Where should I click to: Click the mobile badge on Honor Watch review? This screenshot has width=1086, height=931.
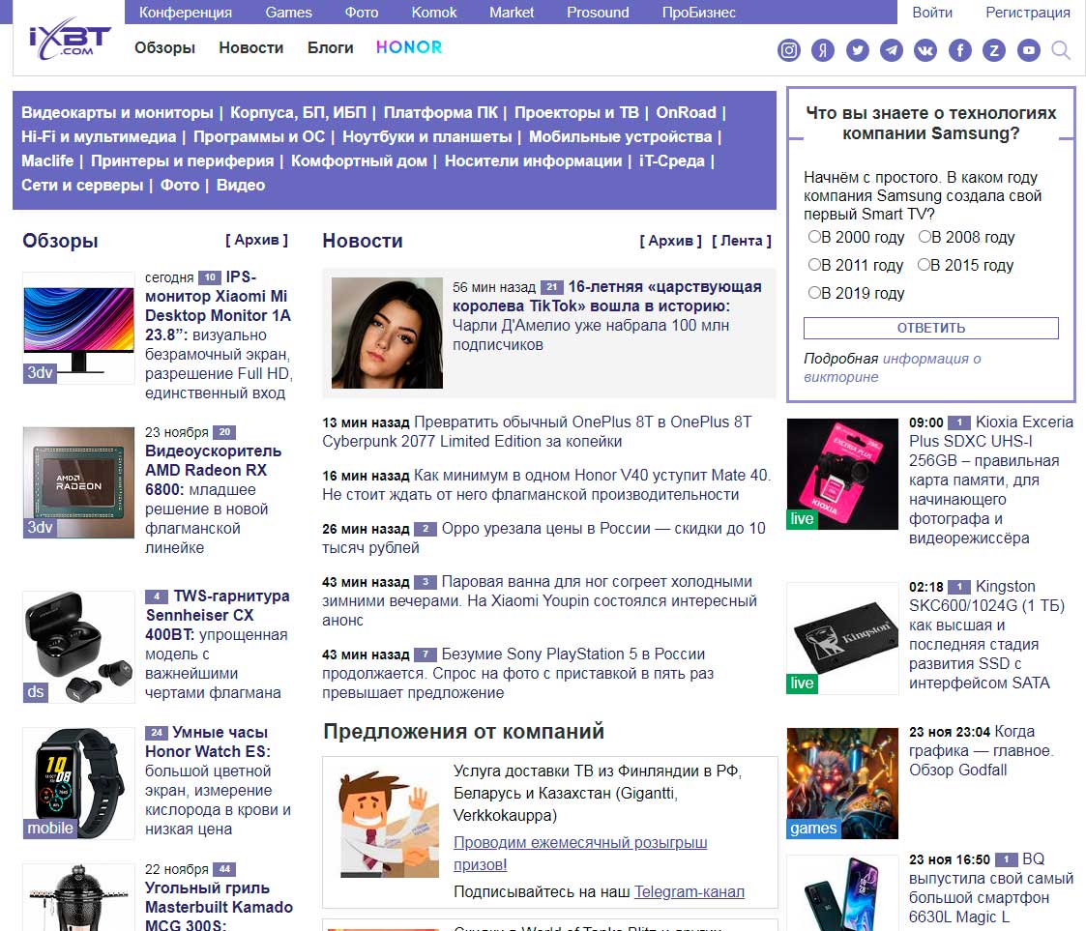50,828
